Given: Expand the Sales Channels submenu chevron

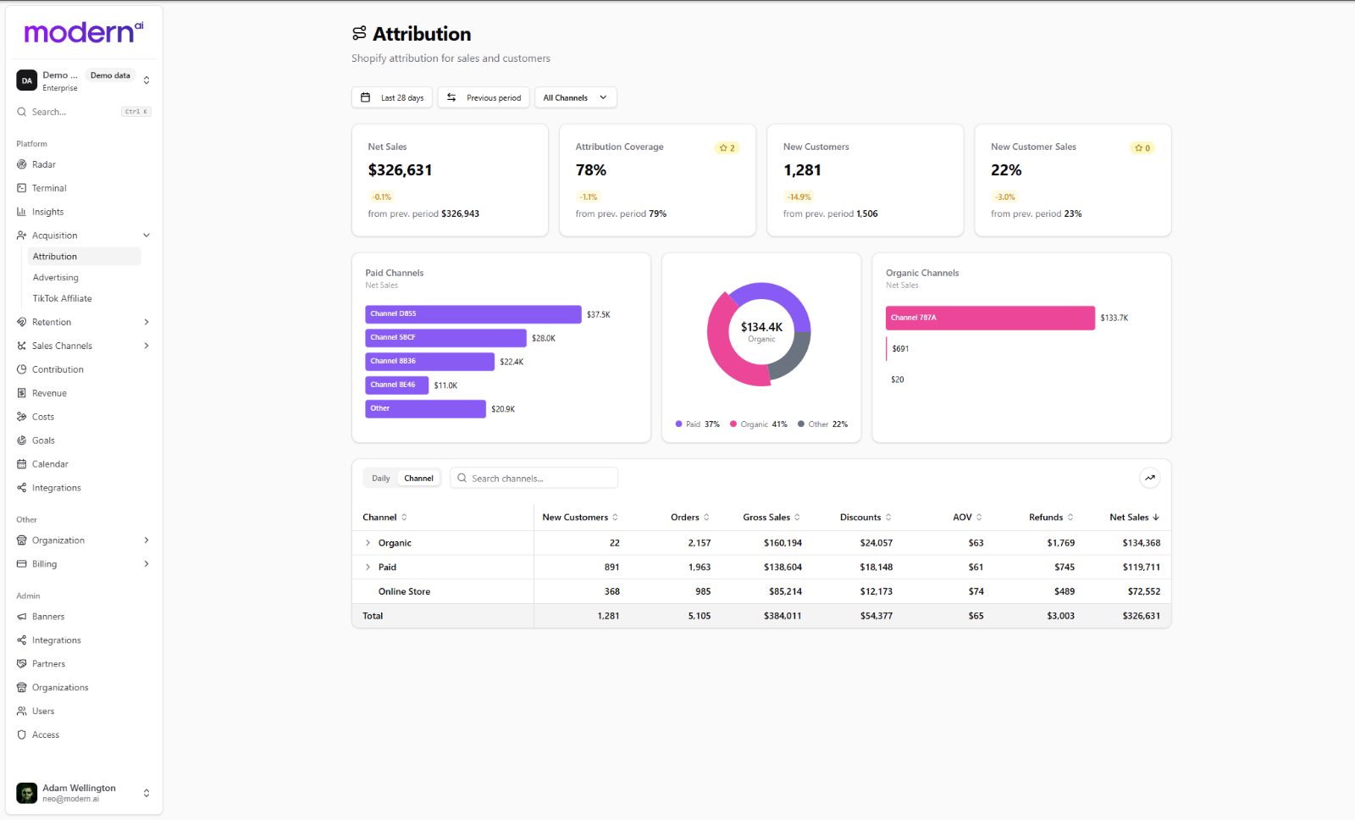Looking at the screenshot, I should [x=147, y=346].
